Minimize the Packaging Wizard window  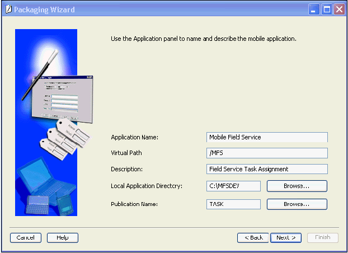[314, 10]
